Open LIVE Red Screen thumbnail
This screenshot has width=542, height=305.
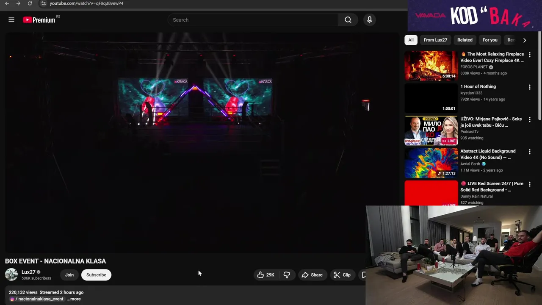(431, 193)
